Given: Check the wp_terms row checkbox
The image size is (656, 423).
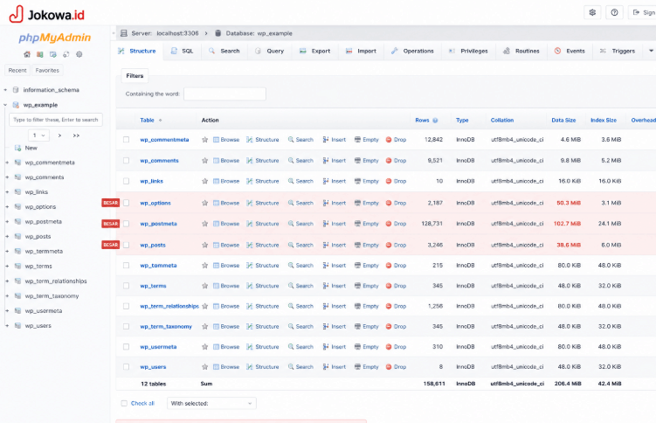Looking at the screenshot, I should pos(126,286).
